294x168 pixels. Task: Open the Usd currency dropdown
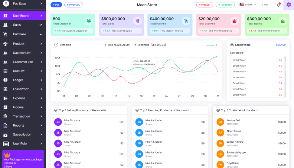[x=266, y=5]
